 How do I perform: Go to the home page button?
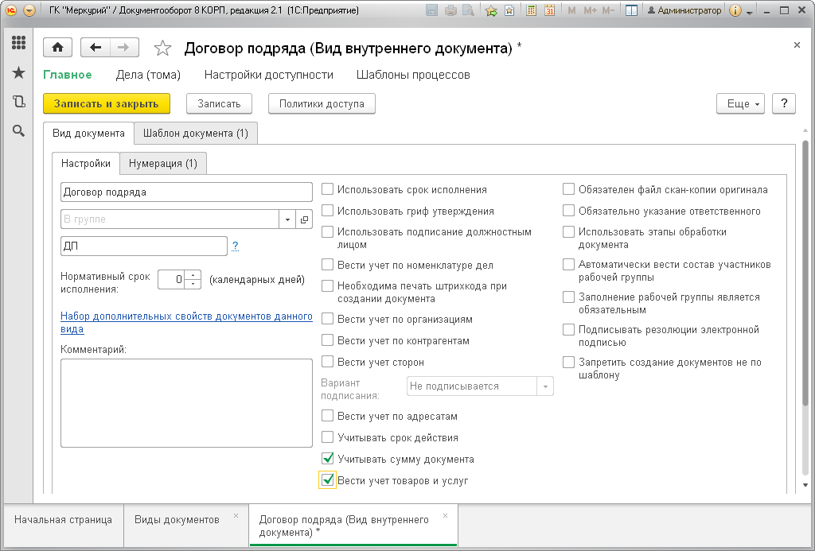[x=57, y=48]
